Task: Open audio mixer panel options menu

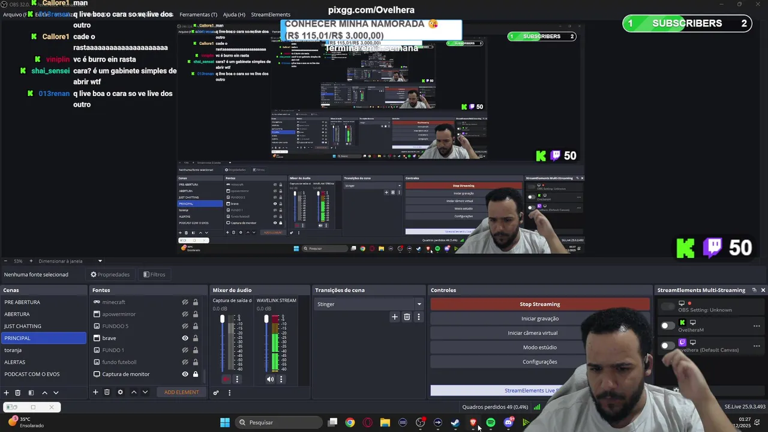Action: click(x=229, y=392)
